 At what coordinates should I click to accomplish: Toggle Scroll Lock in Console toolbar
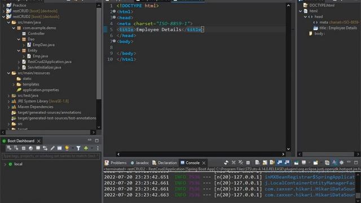tap(265, 163)
